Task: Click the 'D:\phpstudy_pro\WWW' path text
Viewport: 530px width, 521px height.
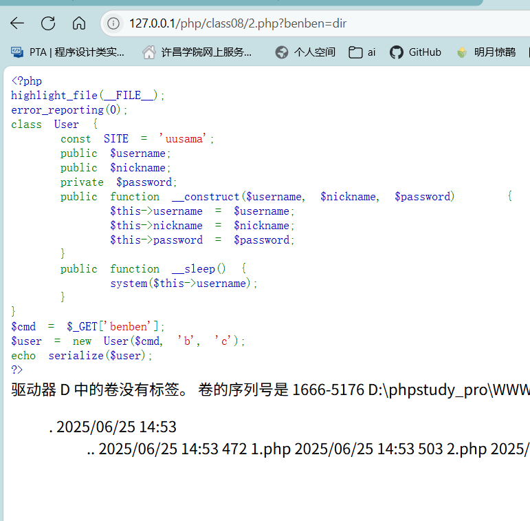Action: click(x=449, y=390)
